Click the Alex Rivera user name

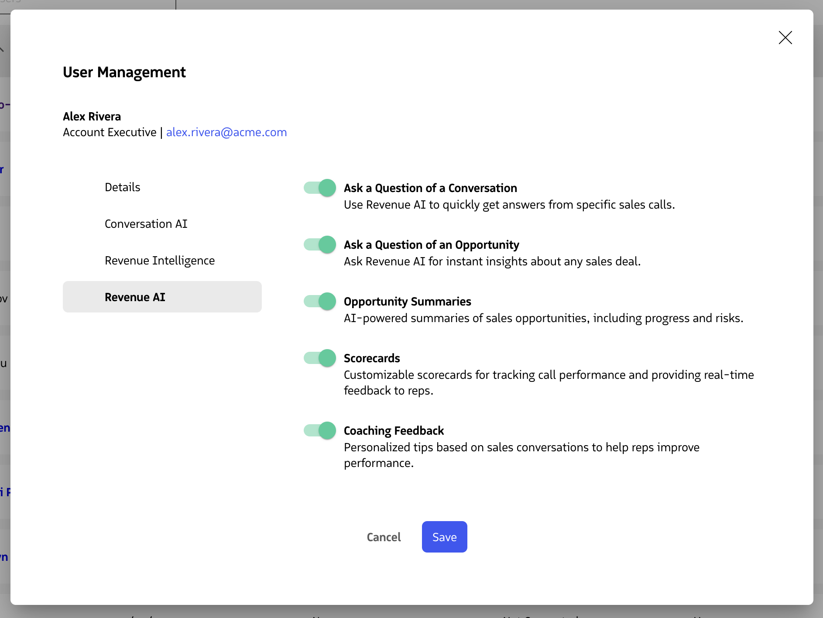tap(92, 117)
